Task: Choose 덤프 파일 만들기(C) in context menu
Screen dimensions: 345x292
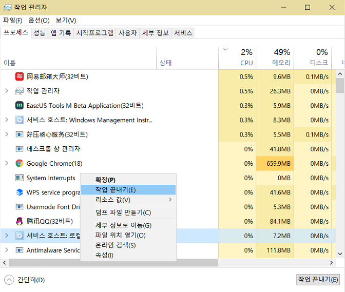Action: (128, 212)
